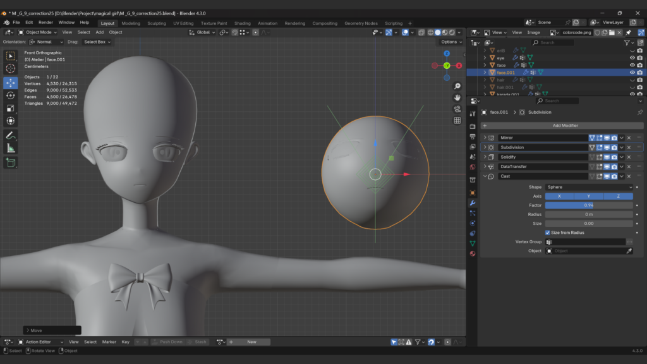Click the Add Modifier button
The width and height of the screenshot is (647, 364).
pyautogui.click(x=556, y=126)
